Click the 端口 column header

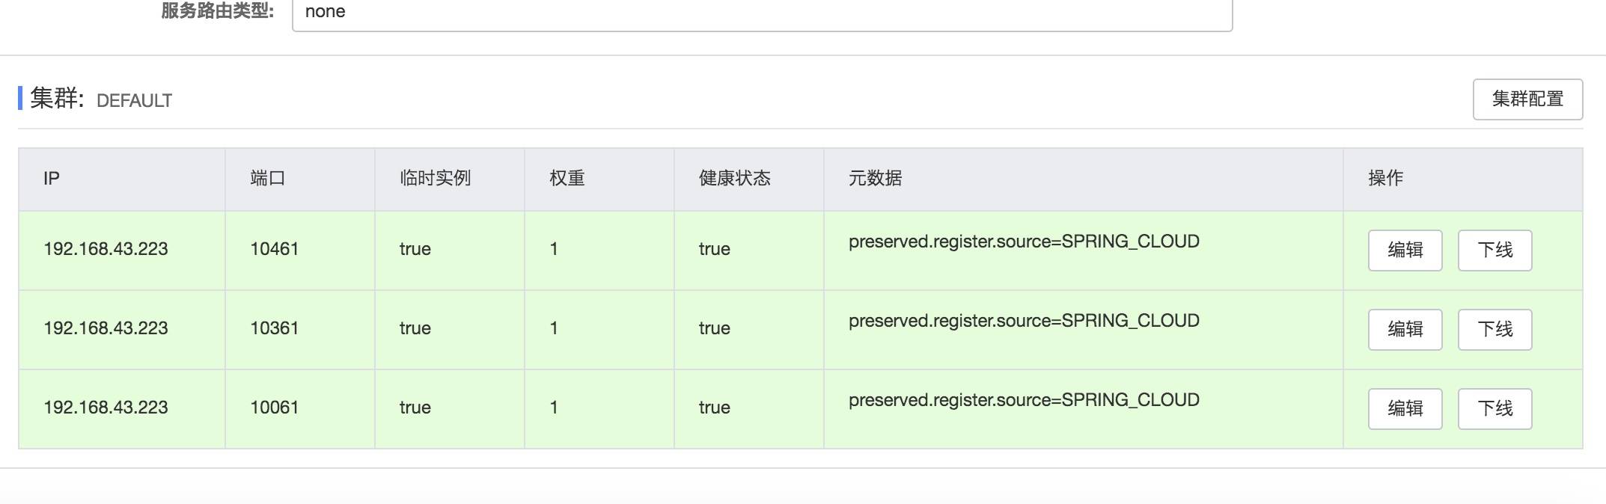click(267, 179)
